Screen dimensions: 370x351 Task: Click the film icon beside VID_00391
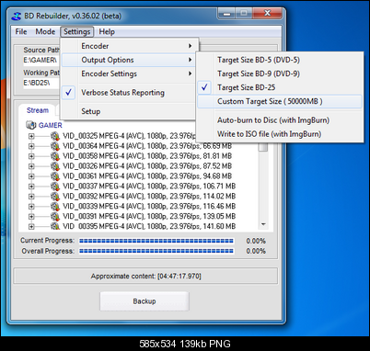[55, 216]
